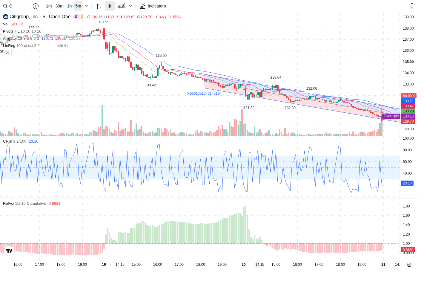Click the 68.03 K volume axis label
424x284 pixels.
(x=408, y=96)
